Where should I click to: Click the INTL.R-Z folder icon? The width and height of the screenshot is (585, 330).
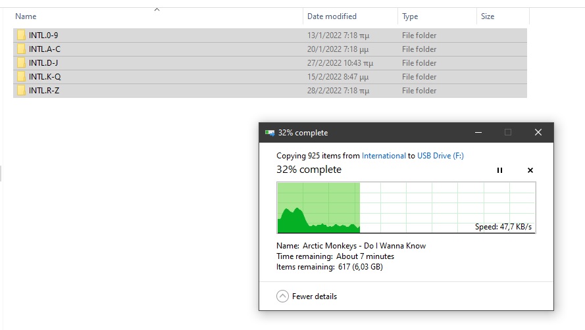pos(21,91)
